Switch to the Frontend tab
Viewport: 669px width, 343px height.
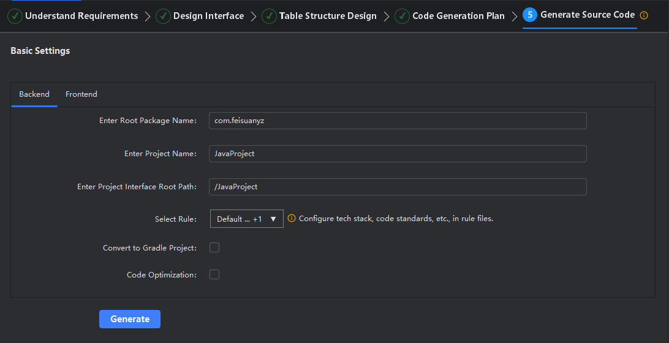click(x=81, y=94)
